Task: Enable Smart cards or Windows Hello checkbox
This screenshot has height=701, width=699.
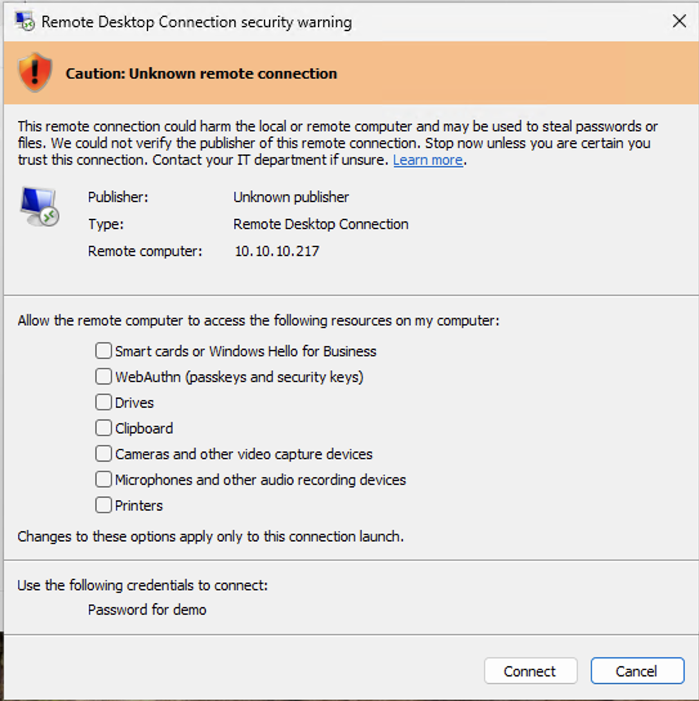Action: click(104, 351)
